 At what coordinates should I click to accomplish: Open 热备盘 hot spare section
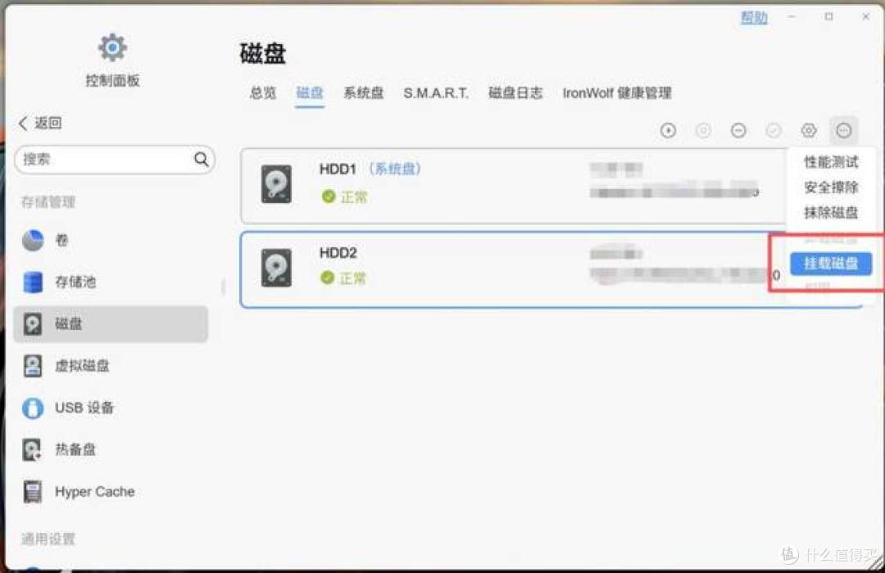(x=111, y=449)
